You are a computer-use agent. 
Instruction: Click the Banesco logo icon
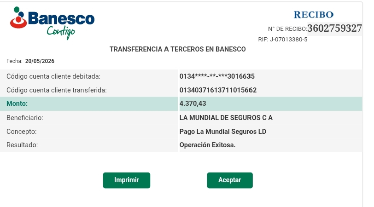click(18, 17)
